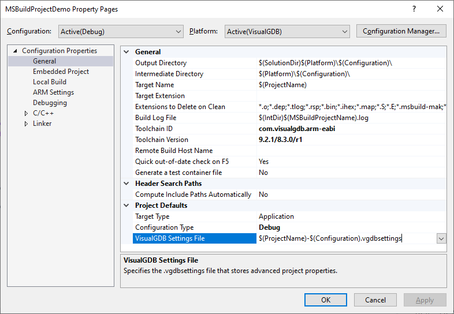
Task: Click the help question mark button
Action: pyautogui.click(x=414, y=9)
